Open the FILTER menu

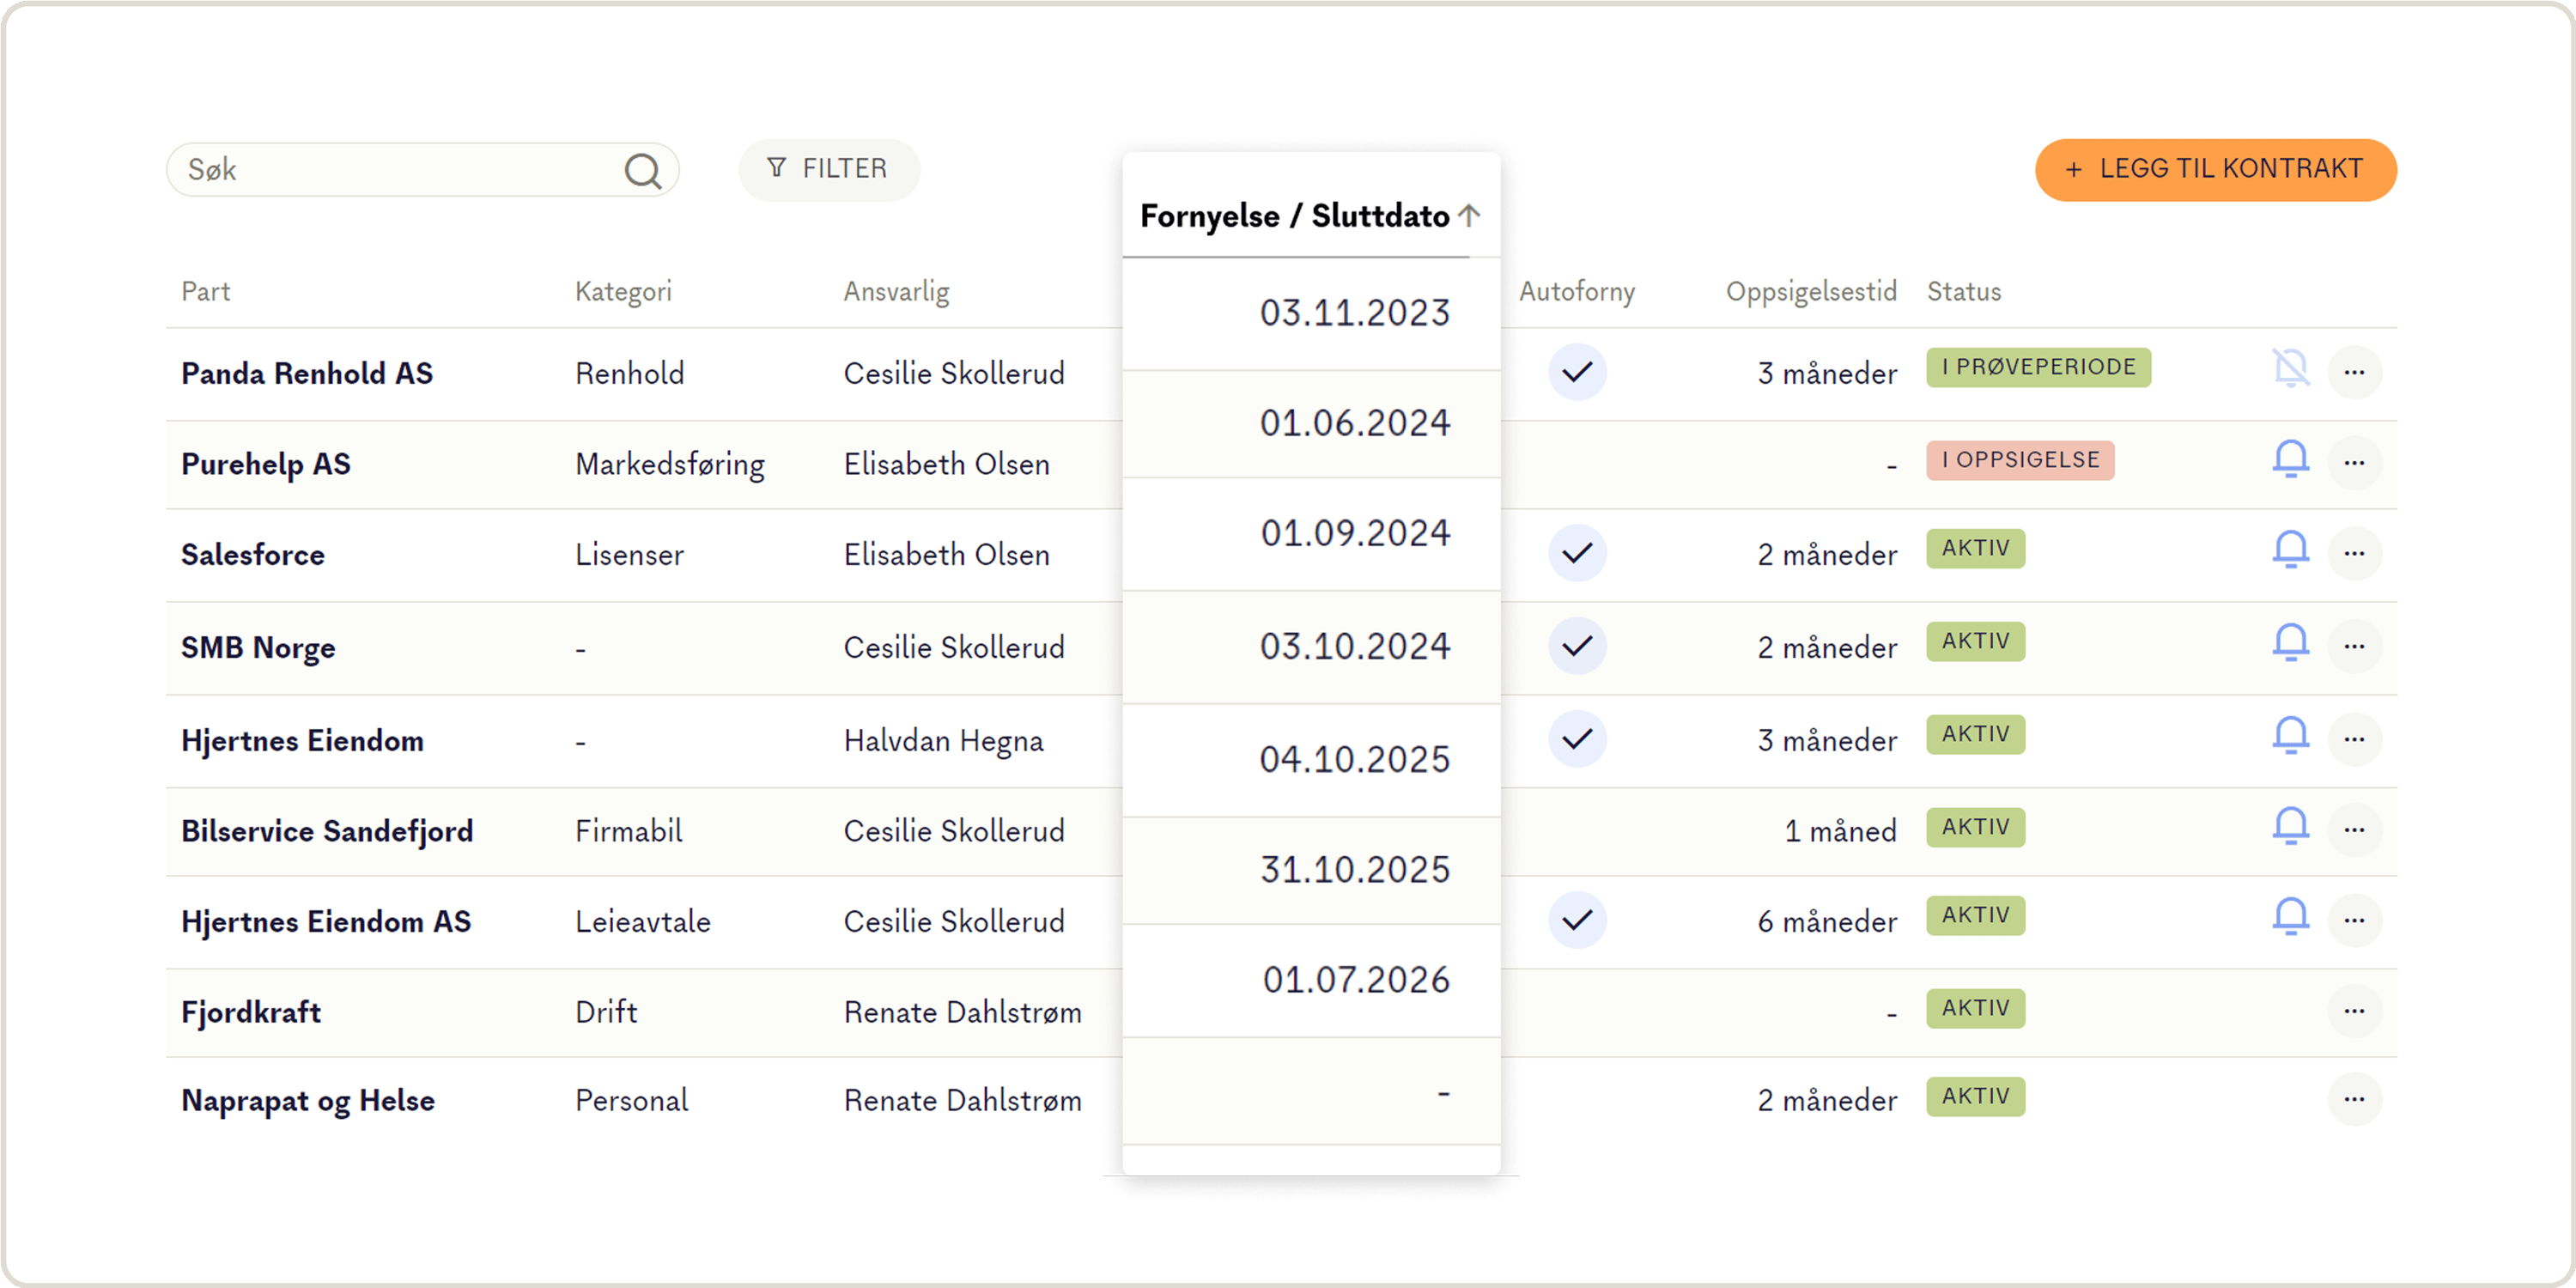point(829,169)
